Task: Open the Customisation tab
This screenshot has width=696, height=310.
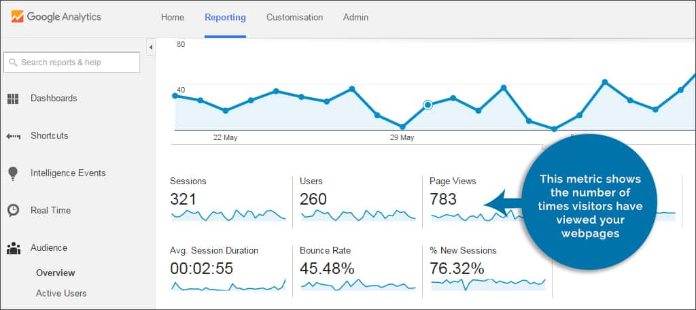Action: coord(294,17)
